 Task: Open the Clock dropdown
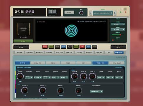(47, 77)
